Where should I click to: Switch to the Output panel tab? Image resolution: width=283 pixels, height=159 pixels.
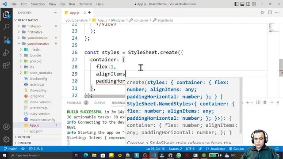tap(99, 103)
